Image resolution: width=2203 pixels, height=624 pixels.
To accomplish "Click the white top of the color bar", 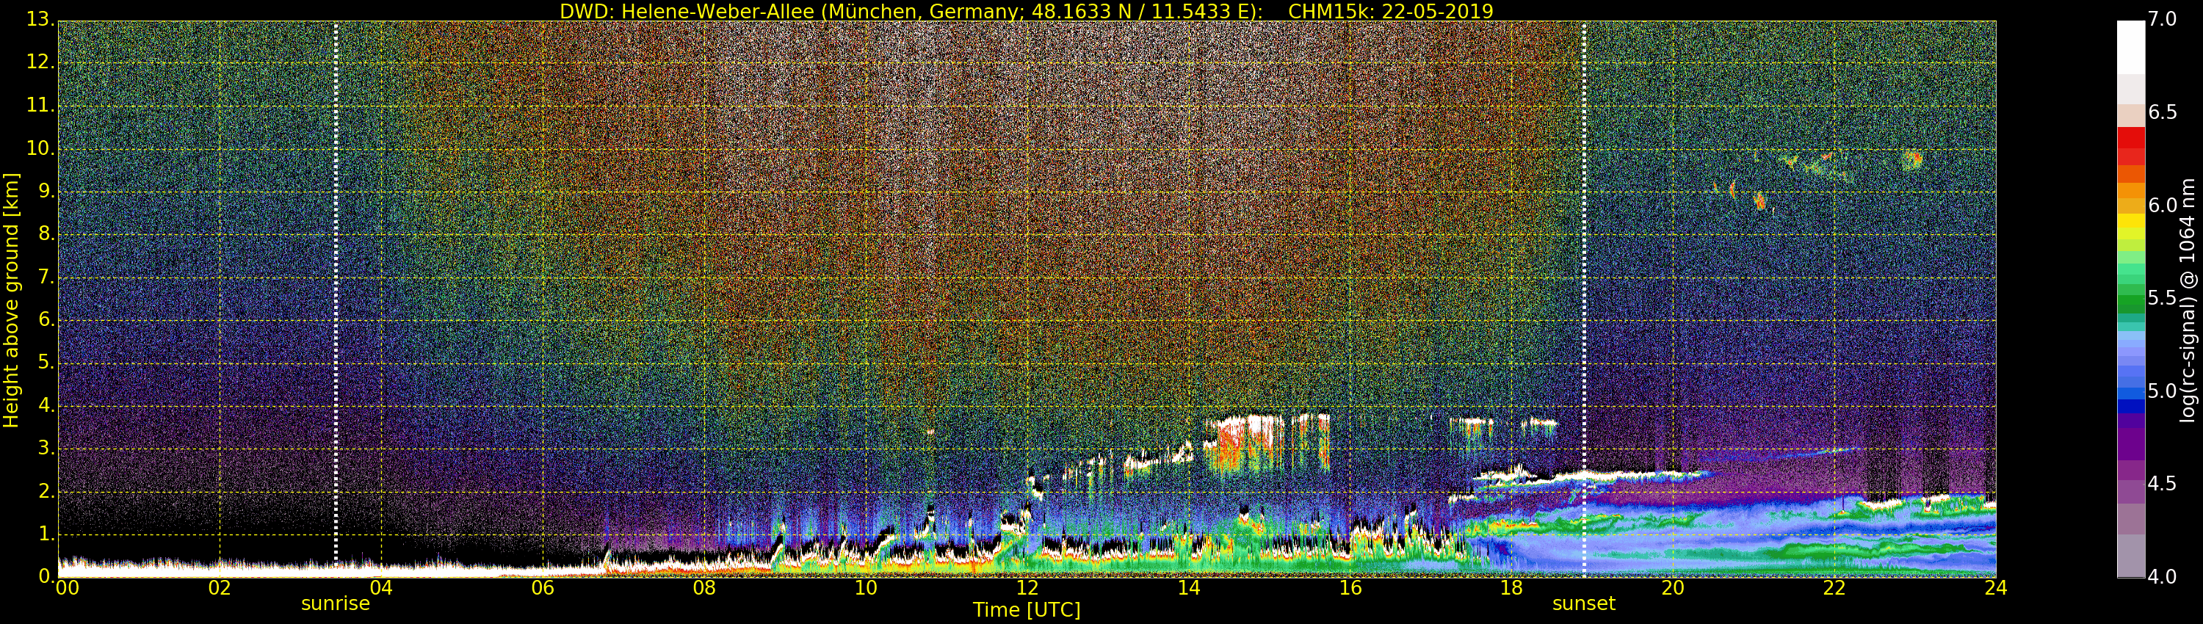I will (2130, 47).
